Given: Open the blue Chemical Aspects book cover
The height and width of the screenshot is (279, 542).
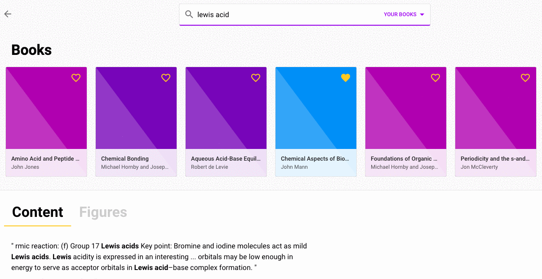Looking at the screenshot, I should click(316, 108).
